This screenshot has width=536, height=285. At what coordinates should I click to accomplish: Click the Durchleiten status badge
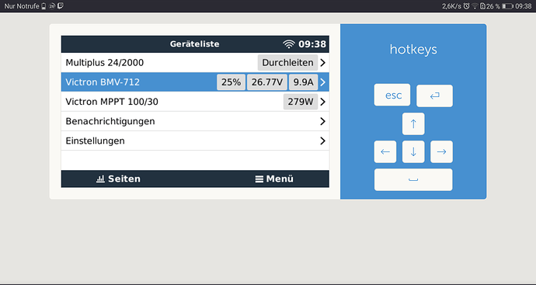[288, 63]
